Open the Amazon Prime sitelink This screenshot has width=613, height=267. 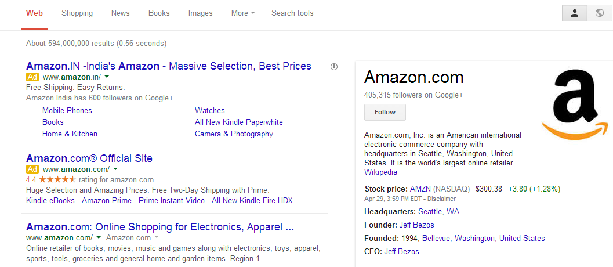pyautogui.click(x=107, y=200)
